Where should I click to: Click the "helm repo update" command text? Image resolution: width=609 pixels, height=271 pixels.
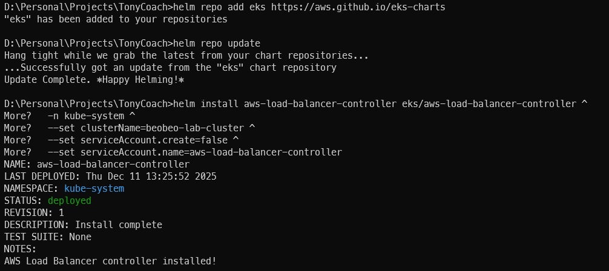point(216,44)
